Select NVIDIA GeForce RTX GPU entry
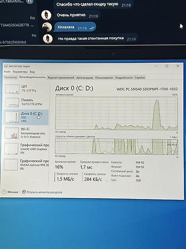 click(x=26, y=164)
